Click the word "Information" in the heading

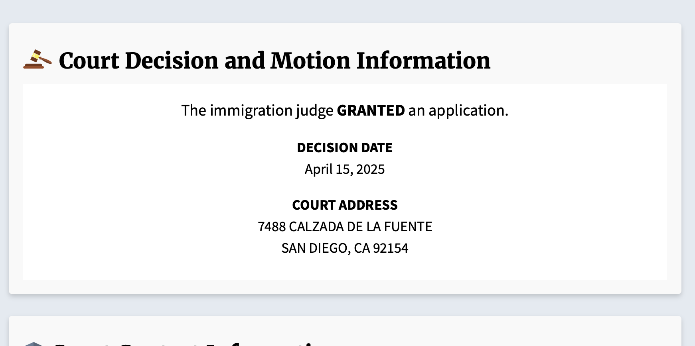pos(423,61)
